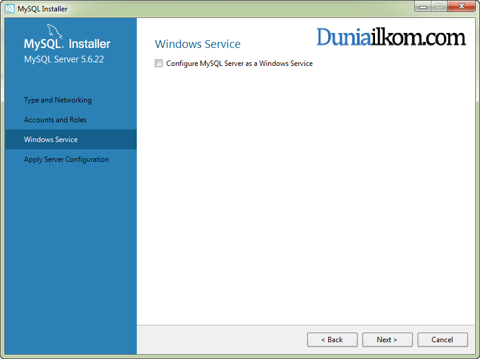This screenshot has height=359, width=480.
Task: Click the Next > button
Action: point(387,340)
